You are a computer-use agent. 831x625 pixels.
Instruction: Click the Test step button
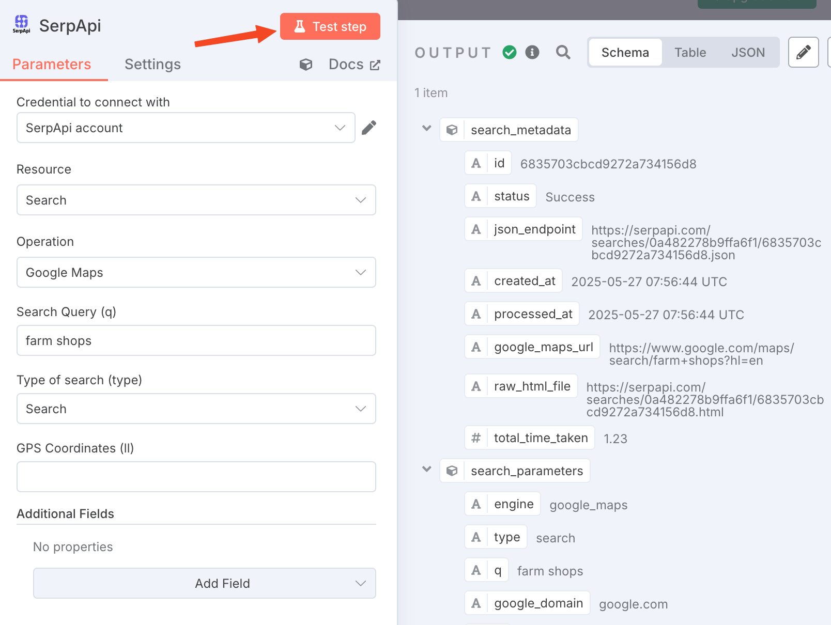pos(330,26)
